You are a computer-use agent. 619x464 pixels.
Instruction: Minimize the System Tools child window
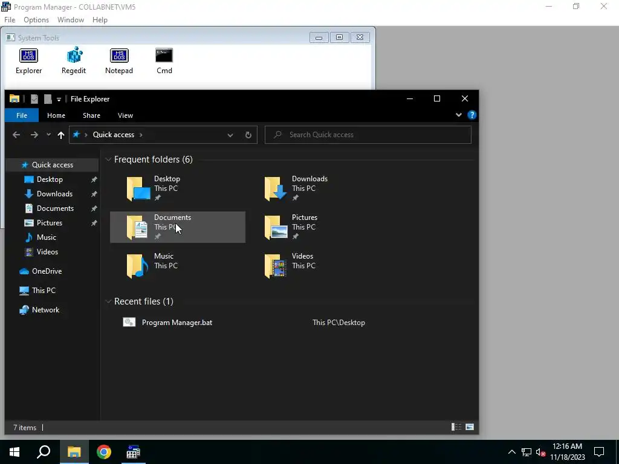tap(319, 37)
